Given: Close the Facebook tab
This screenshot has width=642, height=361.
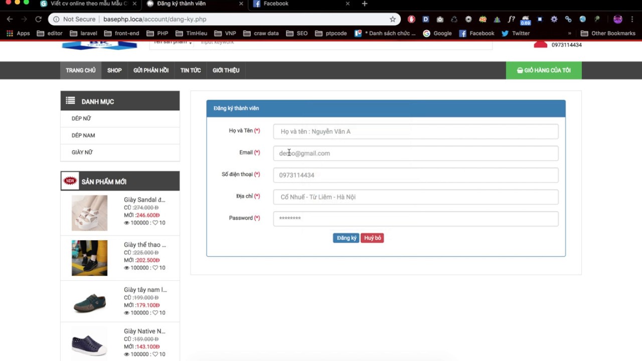Looking at the screenshot, I should tap(348, 4).
